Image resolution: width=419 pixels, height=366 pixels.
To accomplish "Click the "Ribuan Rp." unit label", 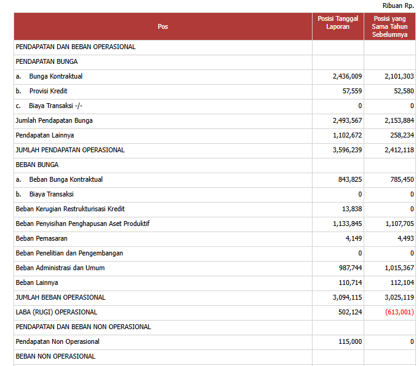I will [x=398, y=6].
